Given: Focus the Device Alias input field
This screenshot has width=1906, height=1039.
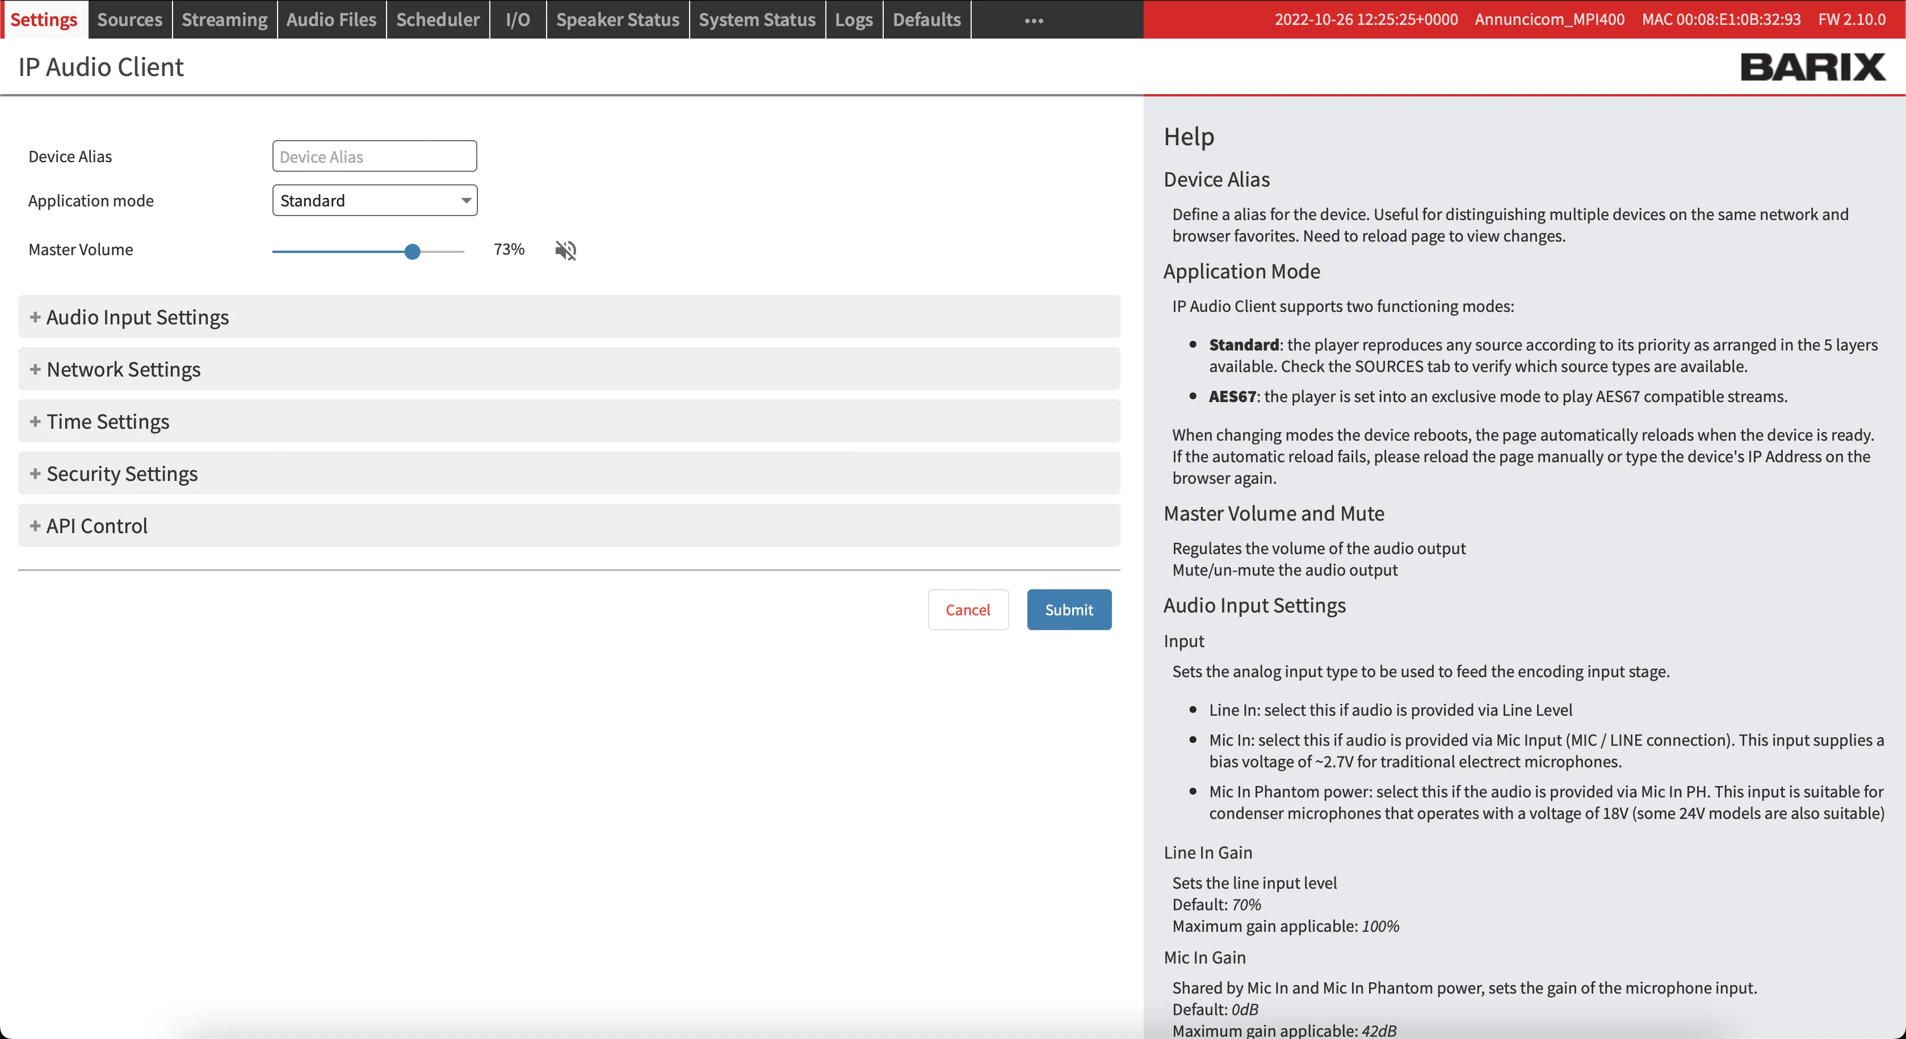Looking at the screenshot, I should click(375, 156).
